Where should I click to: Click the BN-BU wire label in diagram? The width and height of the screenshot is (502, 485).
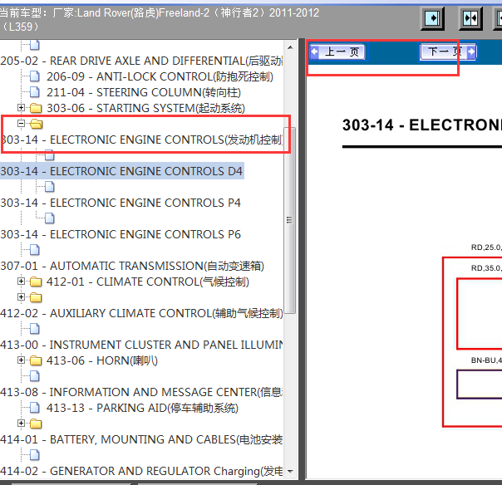point(486,360)
